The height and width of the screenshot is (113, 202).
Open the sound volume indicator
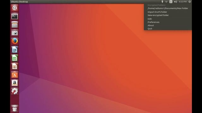tap(175, 2)
